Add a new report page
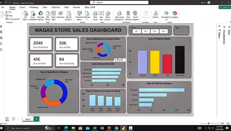Viewport: 231px width, 131px height. tap(36, 119)
